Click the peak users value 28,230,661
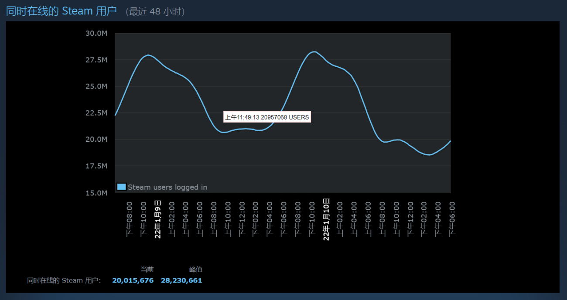The image size is (567, 300). [181, 280]
